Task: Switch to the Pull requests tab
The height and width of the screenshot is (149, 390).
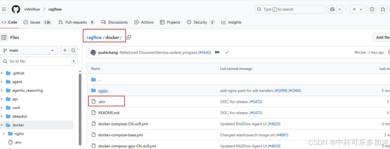Action: [76, 22]
